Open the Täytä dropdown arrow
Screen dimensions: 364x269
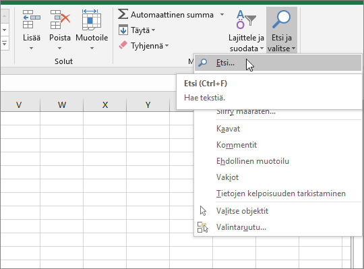tap(154, 30)
